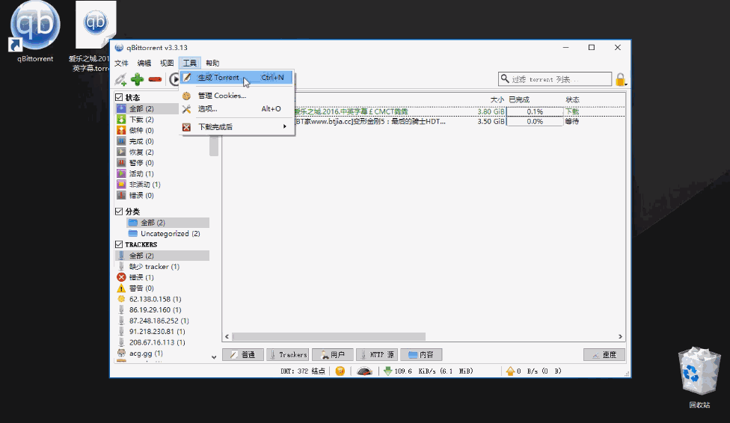Select the 恢复 (2) status filter

[141, 152]
